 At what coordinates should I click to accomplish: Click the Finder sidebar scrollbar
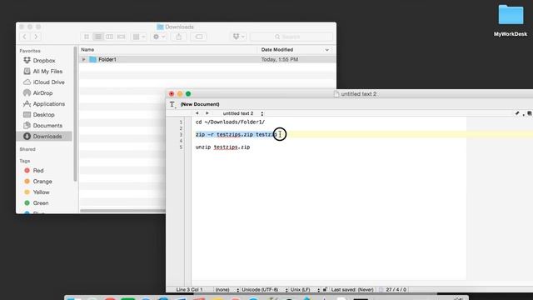75,114
